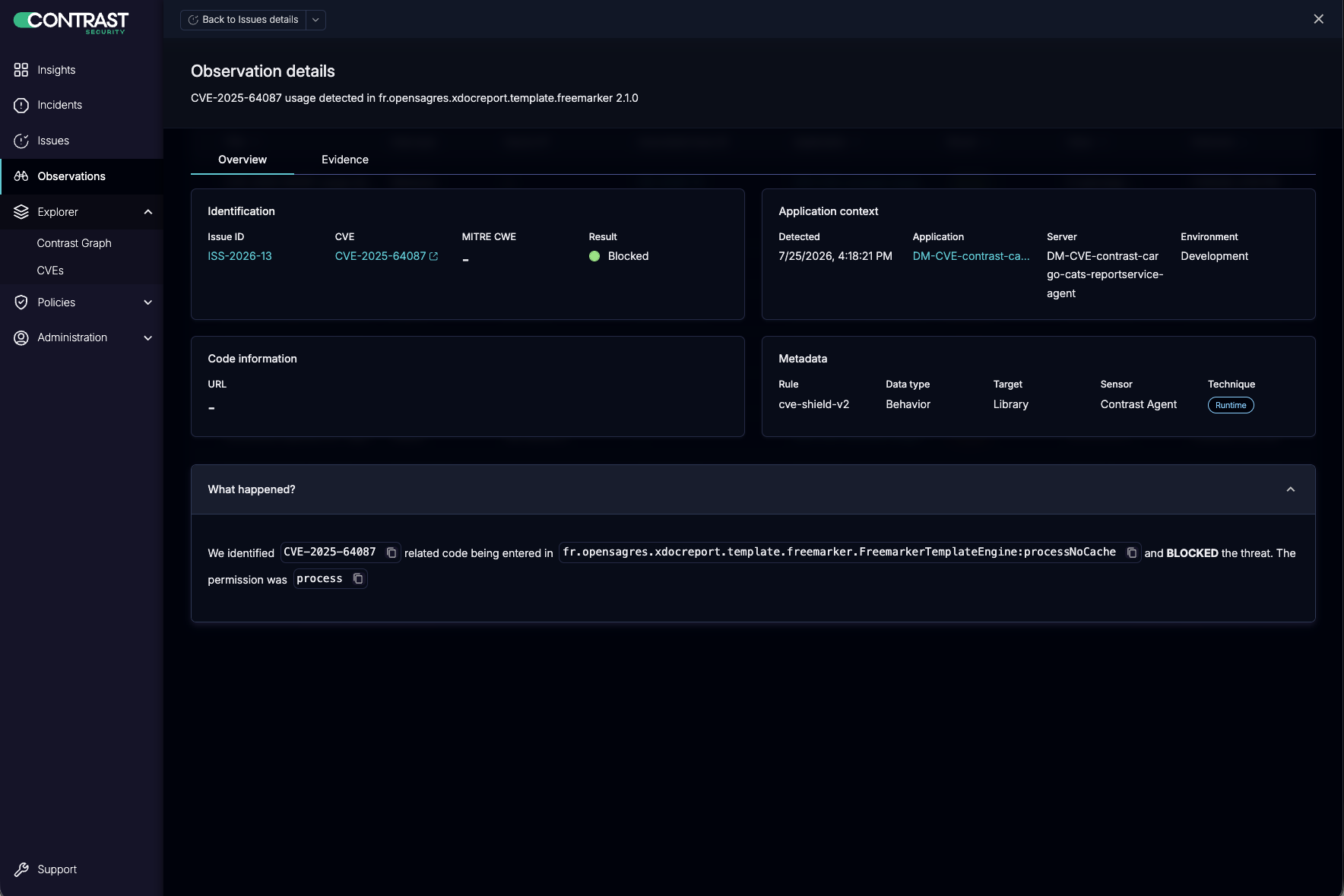This screenshot has height=896, width=1344.
Task: Copy the processNoCache class path
Action: click(1131, 552)
